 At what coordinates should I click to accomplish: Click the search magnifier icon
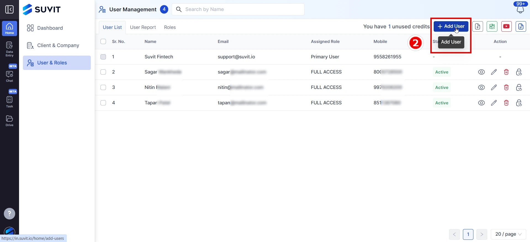point(179,9)
